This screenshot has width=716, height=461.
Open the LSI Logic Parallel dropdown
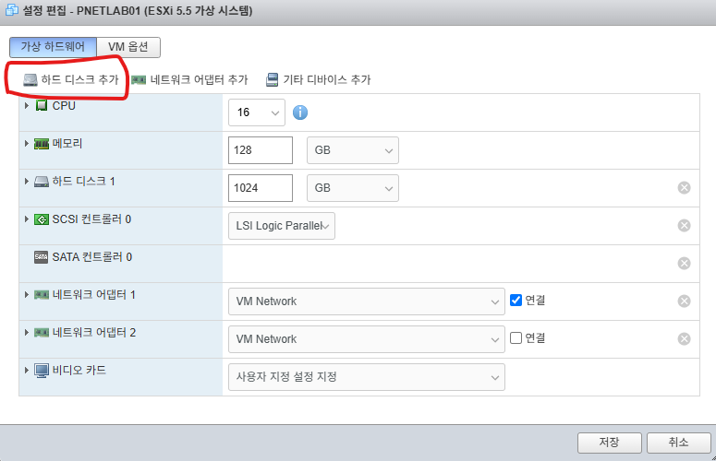(282, 226)
